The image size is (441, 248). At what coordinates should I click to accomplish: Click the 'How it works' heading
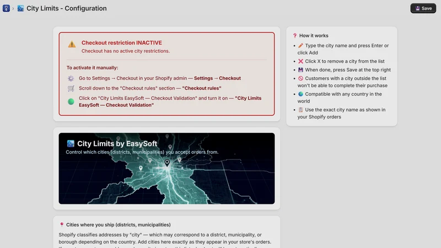click(x=314, y=36)
